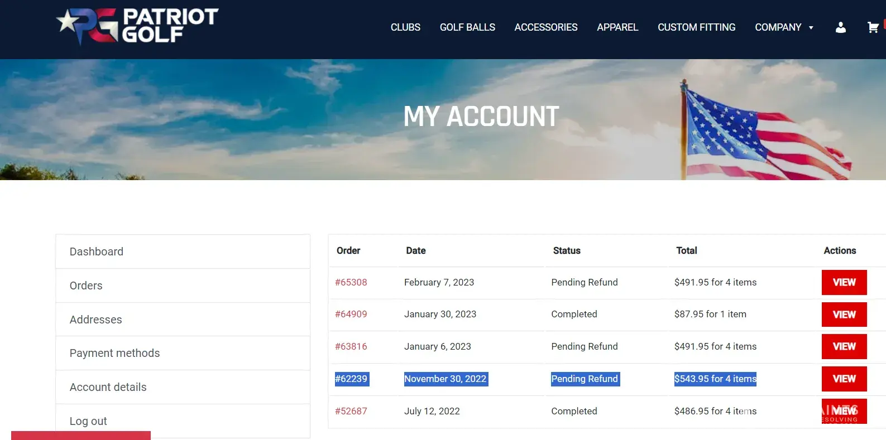Navigate to Accessories in the top menu
Screen dimensions: 886x440
545,27
